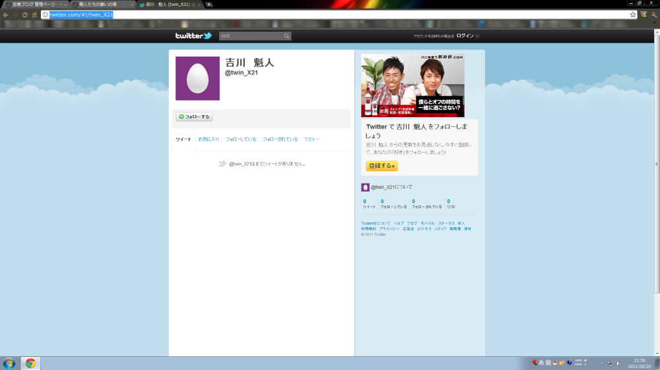Open the Windows Start menu

tap(9, 363)
